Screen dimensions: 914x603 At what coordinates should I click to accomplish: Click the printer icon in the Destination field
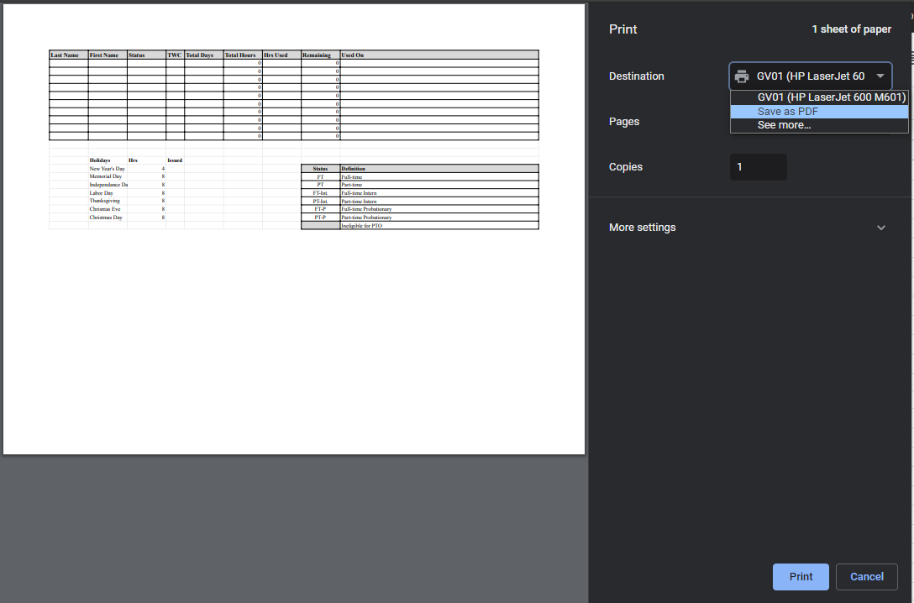click(742, 76)
